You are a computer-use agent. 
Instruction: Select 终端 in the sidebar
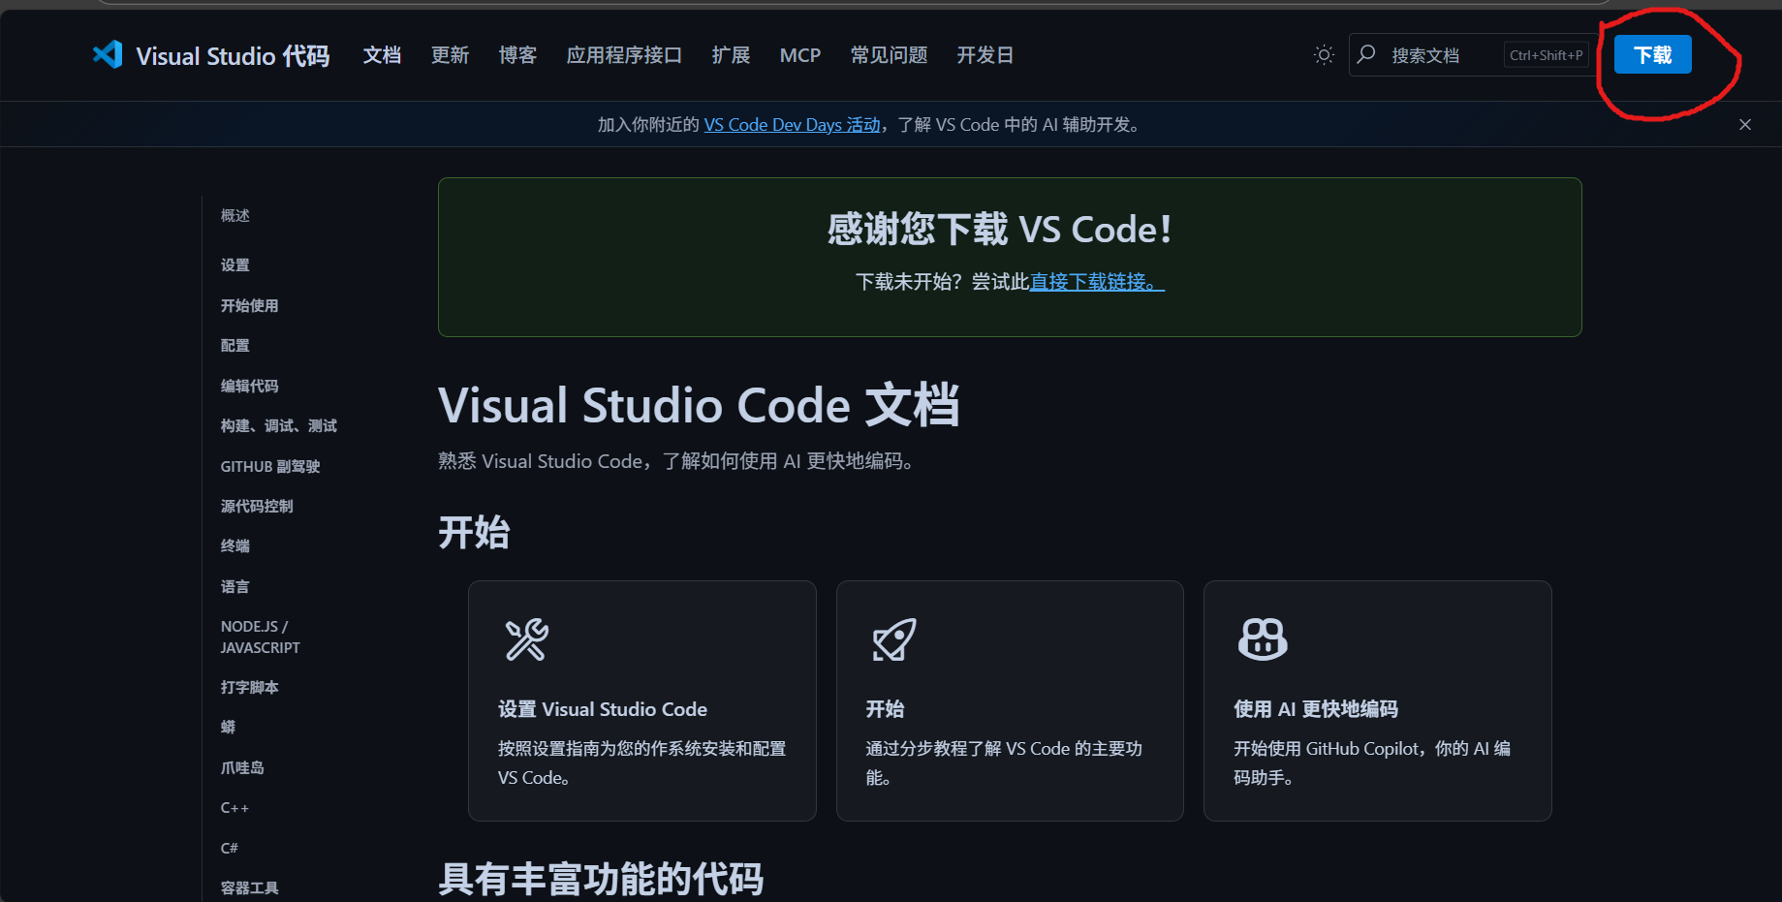[235, 545]
